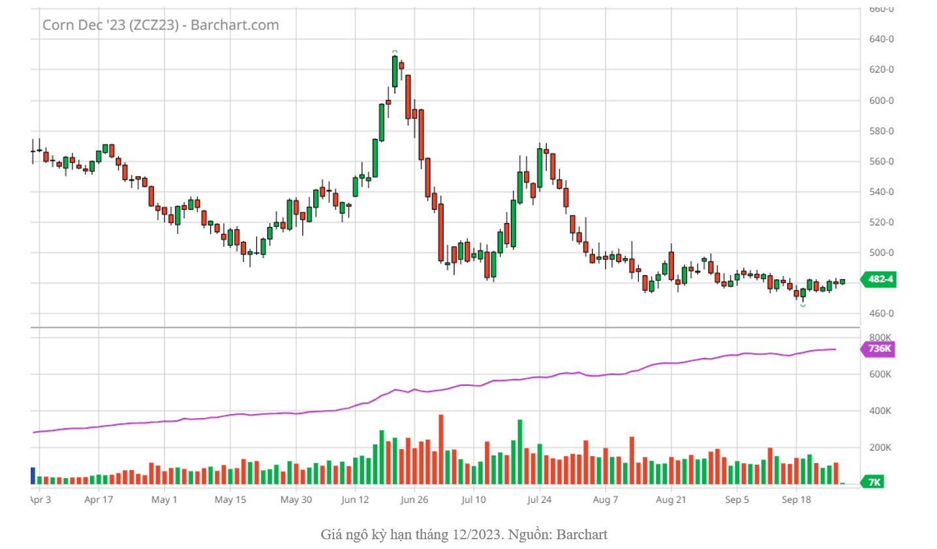Click the 640-0 price axis label
937x549 pixels.
coord(882,39)
